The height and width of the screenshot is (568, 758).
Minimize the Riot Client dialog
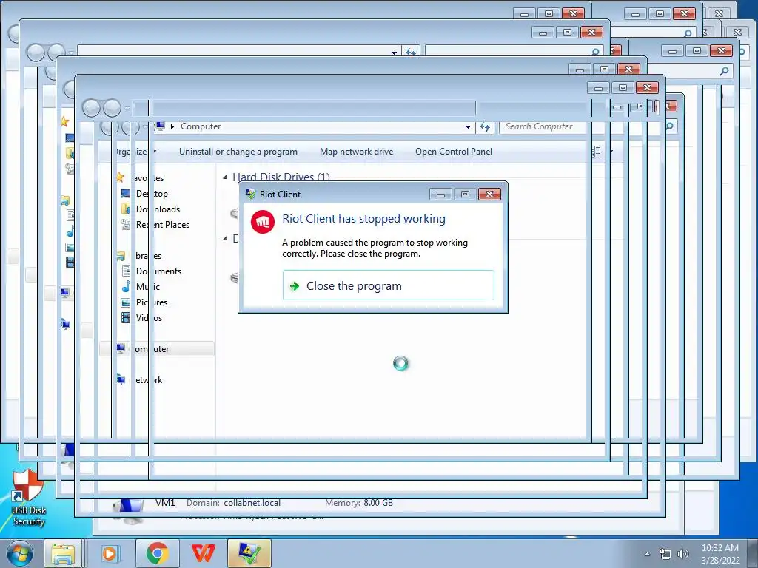(x=440, y=195)
